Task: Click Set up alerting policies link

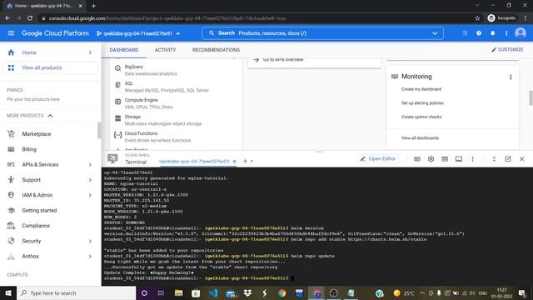Action: tap(422, 103)
